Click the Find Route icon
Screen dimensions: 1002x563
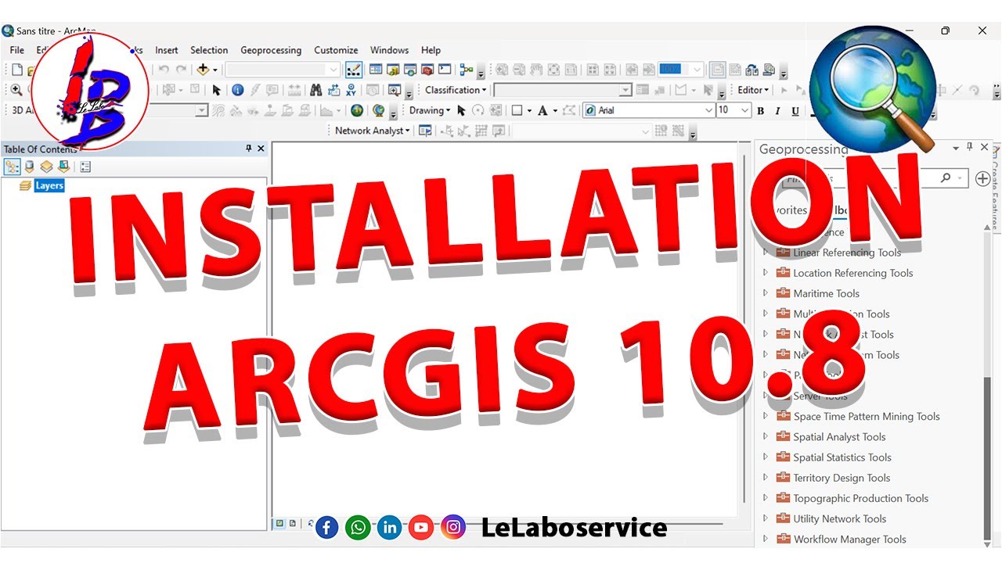(x=333, y=90)
